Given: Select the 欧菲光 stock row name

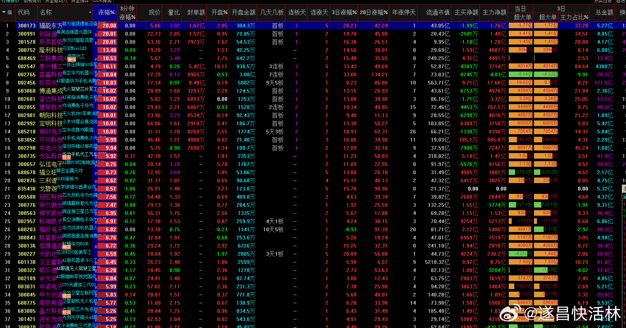Looking at the screenshot, I should coord(48,83).
